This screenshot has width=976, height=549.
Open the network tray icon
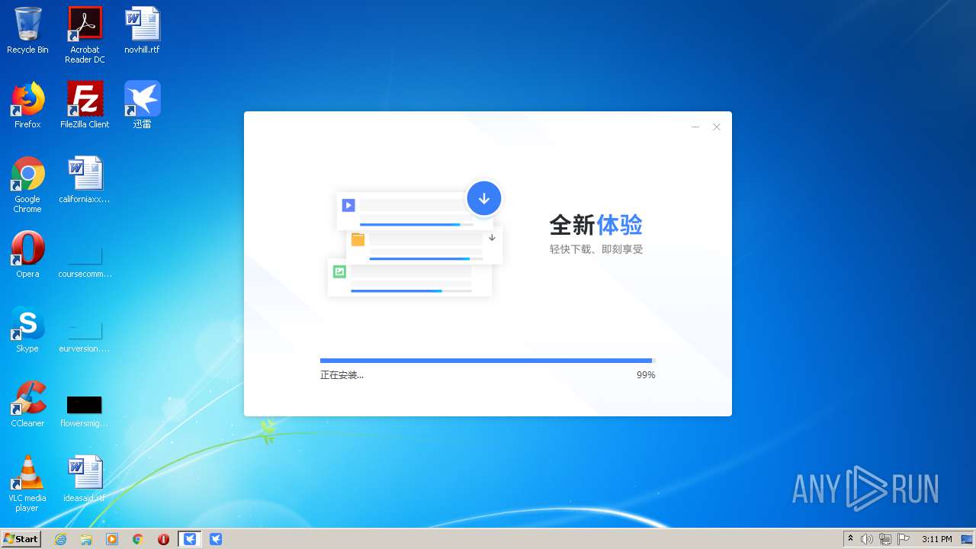tap(885, 539)
